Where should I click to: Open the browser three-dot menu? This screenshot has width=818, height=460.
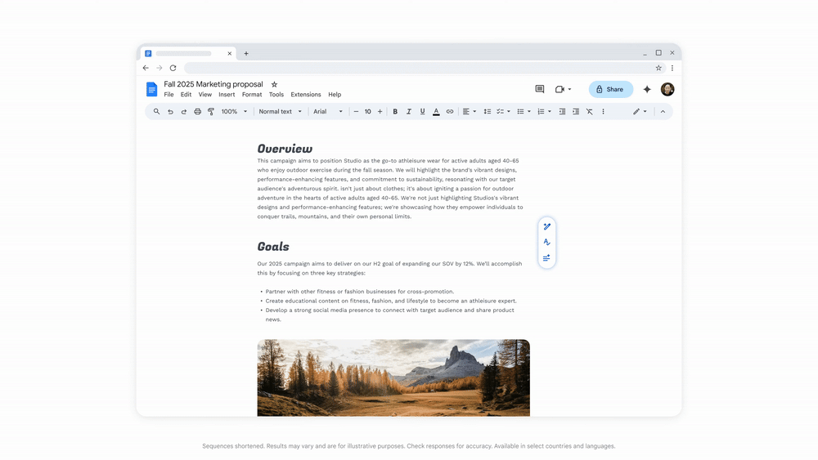[672, 68]
